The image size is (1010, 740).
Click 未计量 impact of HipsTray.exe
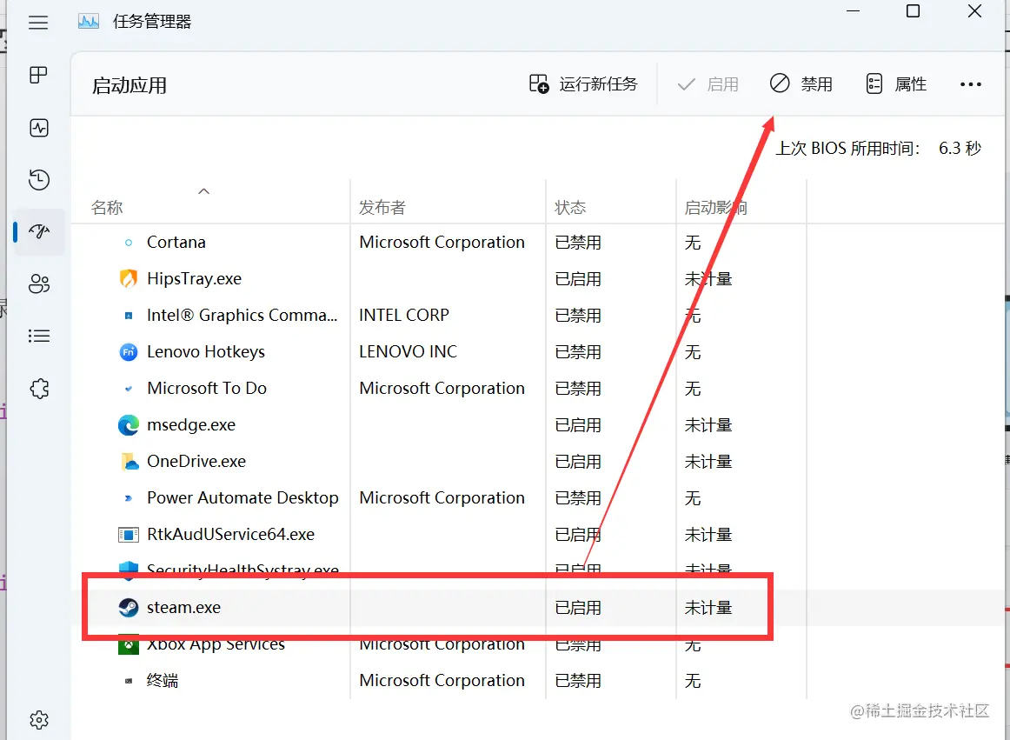[x=708, y=279]
